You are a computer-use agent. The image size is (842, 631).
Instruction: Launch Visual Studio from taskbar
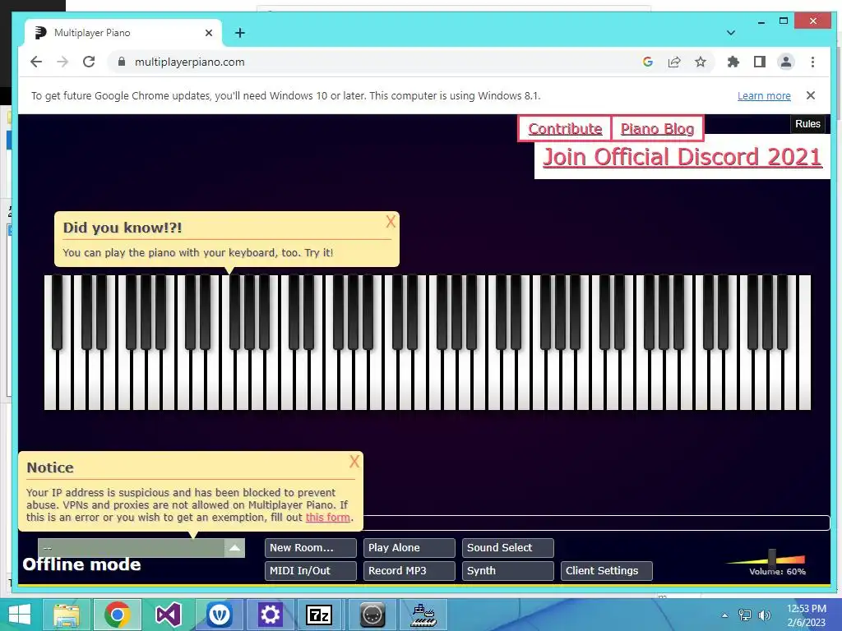(x=168, y=615)
